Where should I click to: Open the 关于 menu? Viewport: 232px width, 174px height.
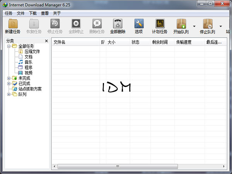pos(57,13)
